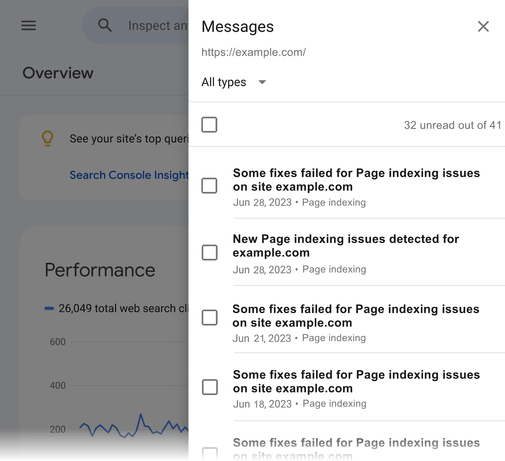Viewport: 505px width, 461px height.
Task: Click the search magnifier icon
Action: [105, 25]
